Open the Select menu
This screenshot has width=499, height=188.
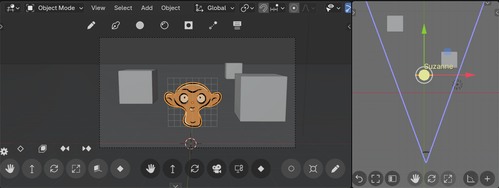[123, 8]
